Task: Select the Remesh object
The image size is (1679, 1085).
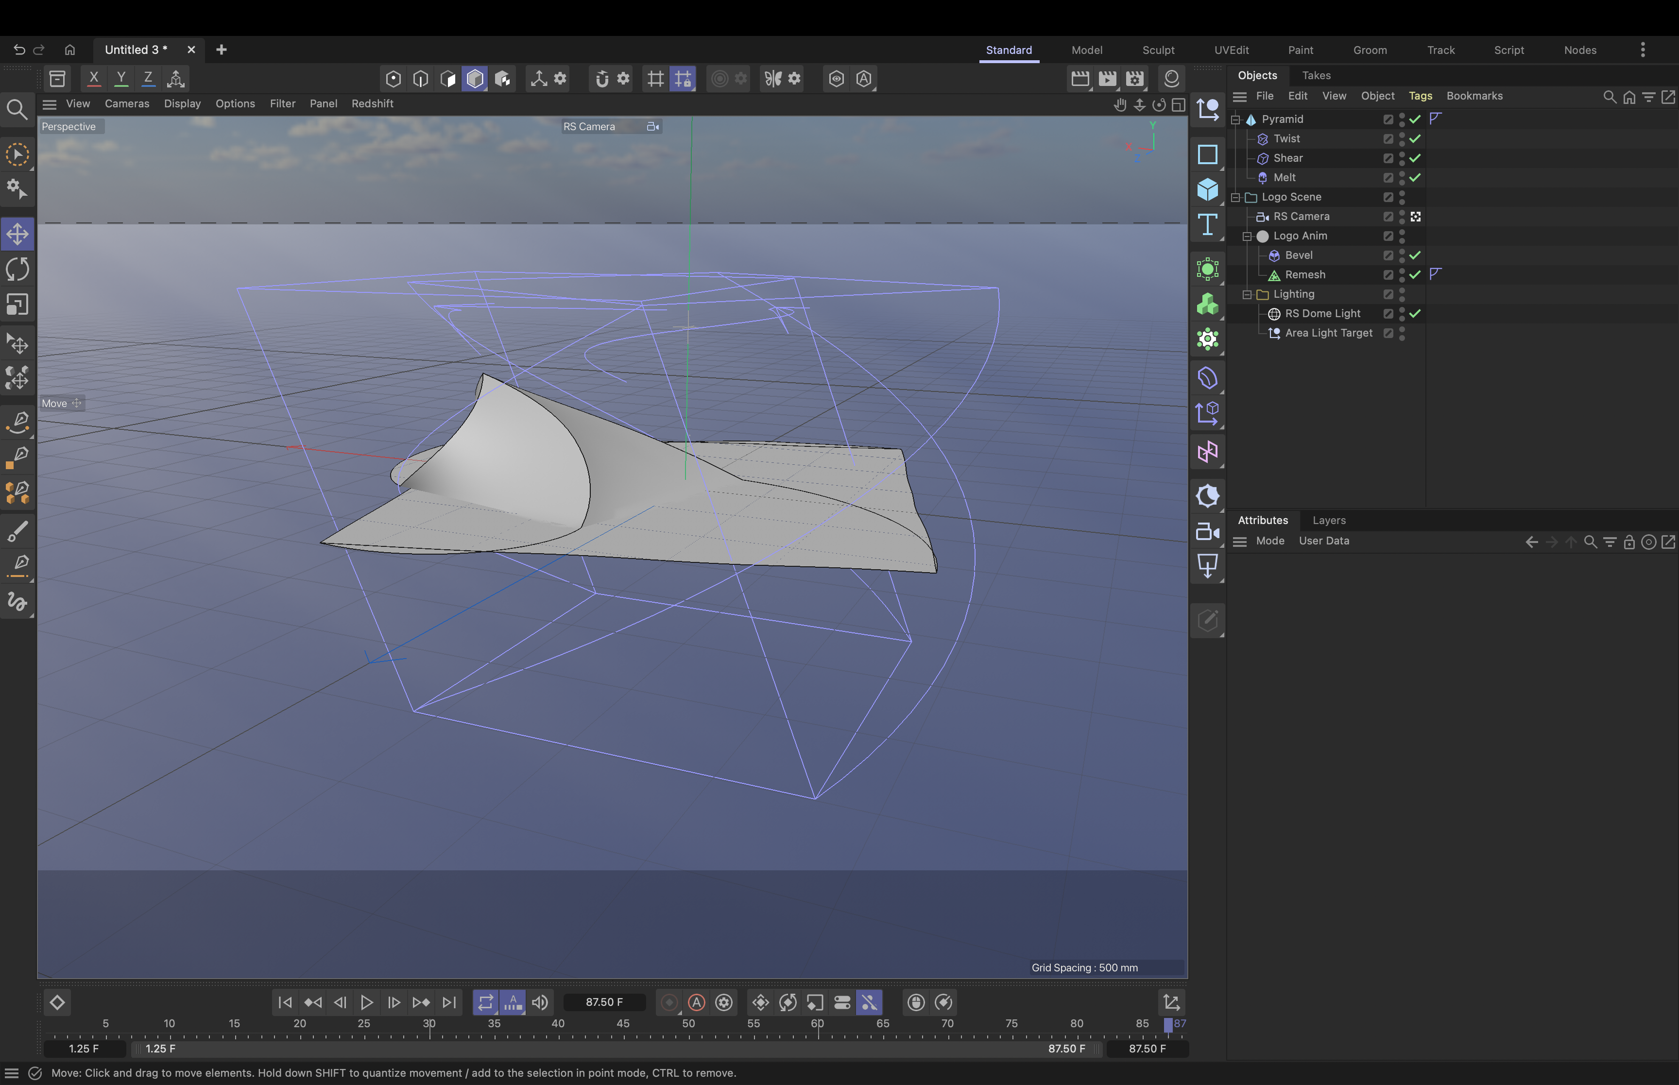Action: pyautogui.click(x=1304, y=275)
